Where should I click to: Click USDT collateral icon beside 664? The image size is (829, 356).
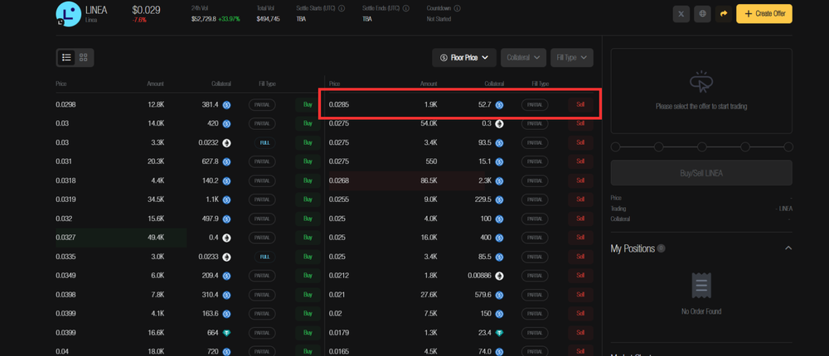point(226,333)
